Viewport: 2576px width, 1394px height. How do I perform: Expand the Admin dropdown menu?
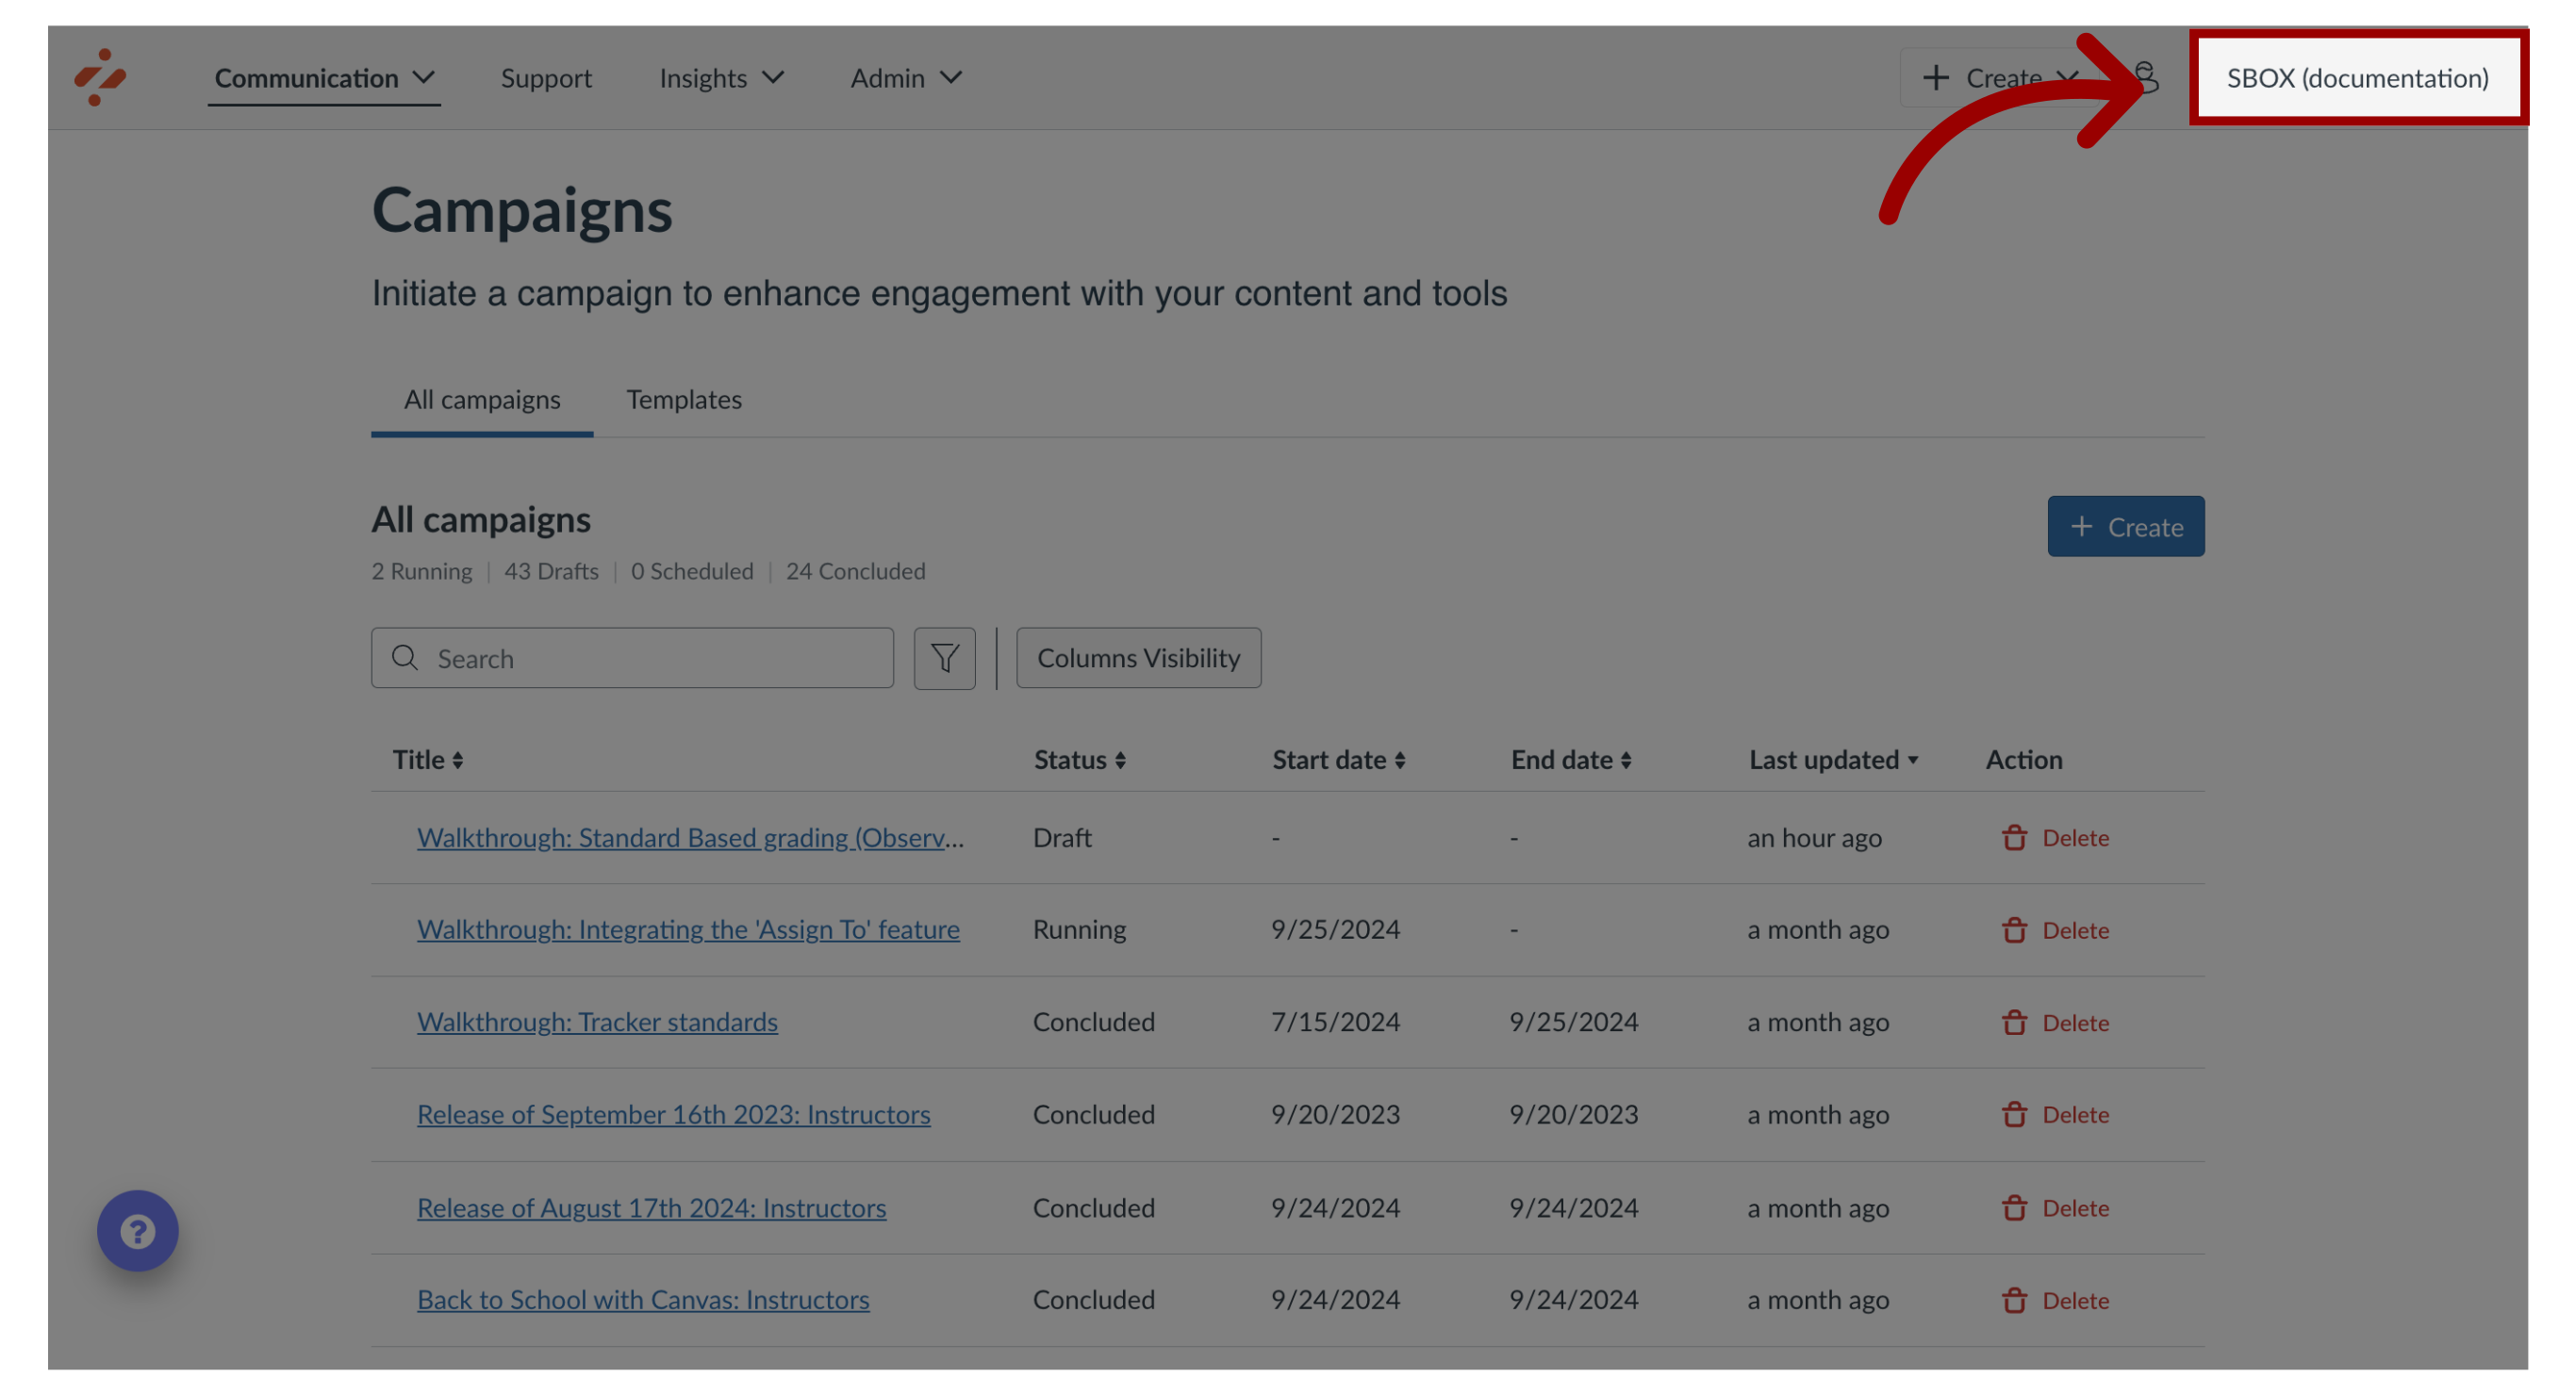pyautogui.click(x=903, y=75)
